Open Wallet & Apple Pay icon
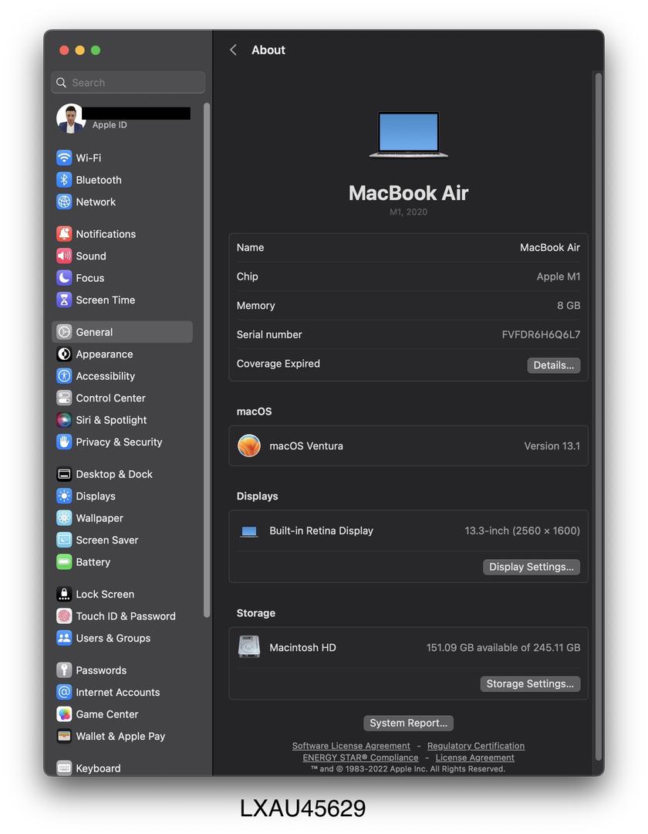The image size is (648, 834). coord(64,736)
